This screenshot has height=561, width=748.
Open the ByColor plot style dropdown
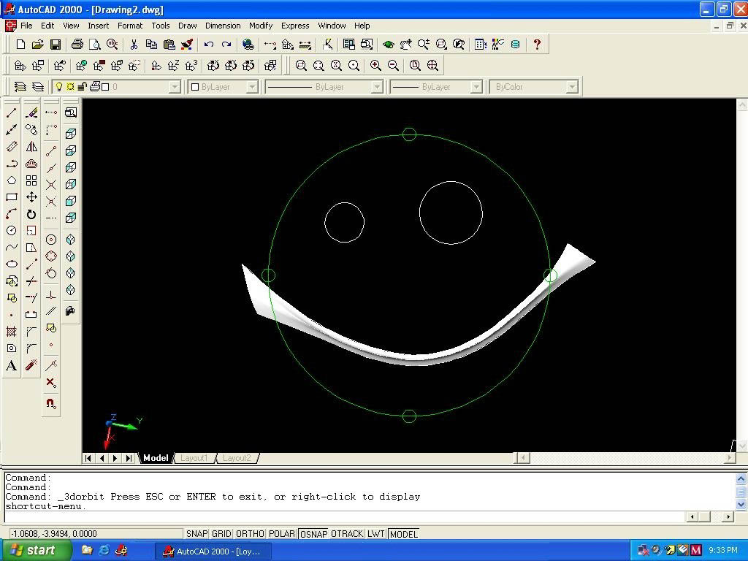click(572, 87)
